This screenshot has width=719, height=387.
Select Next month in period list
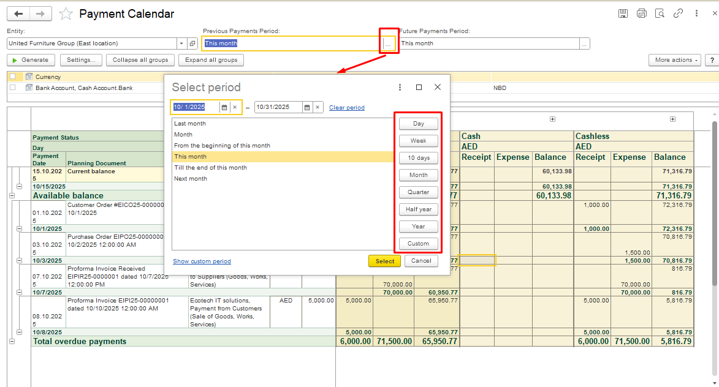[191, 179]
